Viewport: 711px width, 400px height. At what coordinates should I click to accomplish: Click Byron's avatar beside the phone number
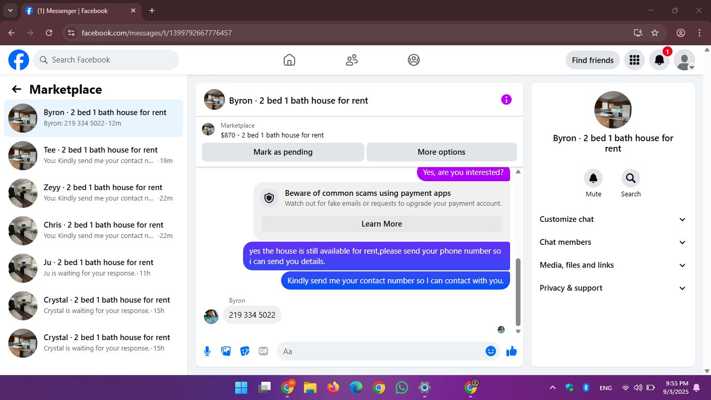point(211,316)
